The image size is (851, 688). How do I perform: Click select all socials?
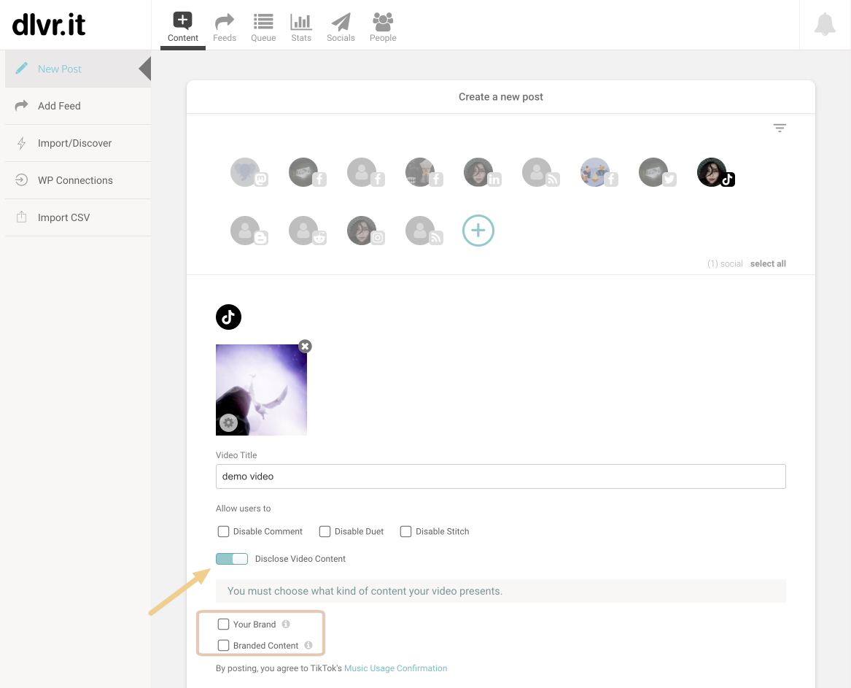coord(768,263)
